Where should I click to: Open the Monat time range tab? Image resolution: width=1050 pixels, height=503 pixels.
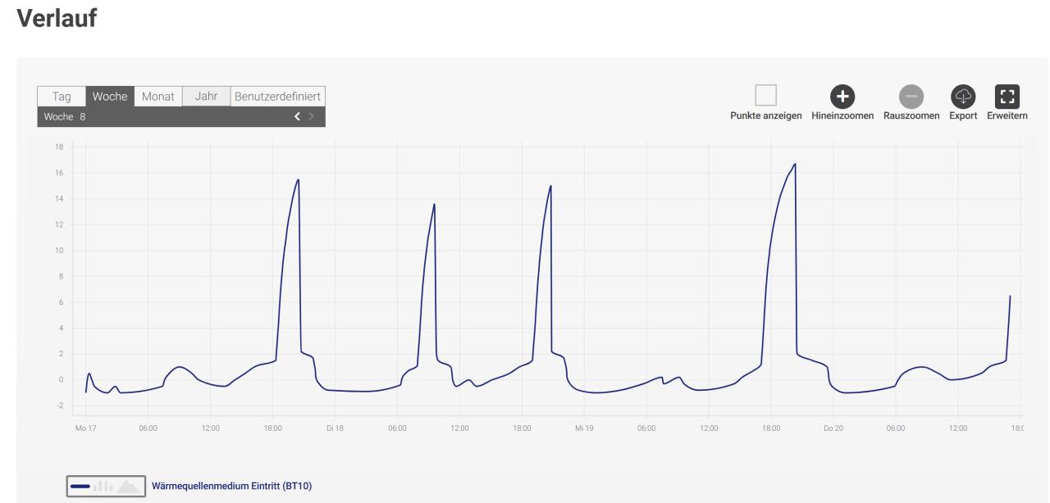coord(157,97)
